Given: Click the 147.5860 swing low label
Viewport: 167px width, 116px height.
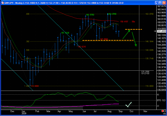Looking at the screenshot, I should (x=104, y=39).
